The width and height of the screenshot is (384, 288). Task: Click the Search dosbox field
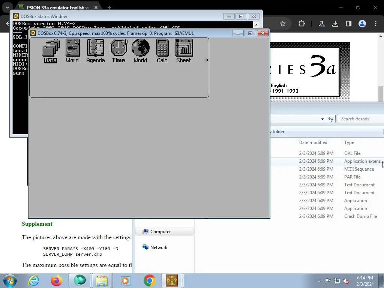361,119
